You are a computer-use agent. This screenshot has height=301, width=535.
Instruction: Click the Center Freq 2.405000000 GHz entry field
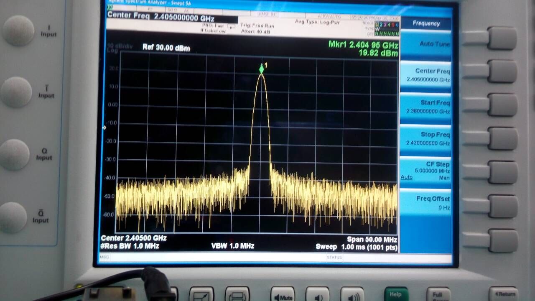click(x=172, y=18)
